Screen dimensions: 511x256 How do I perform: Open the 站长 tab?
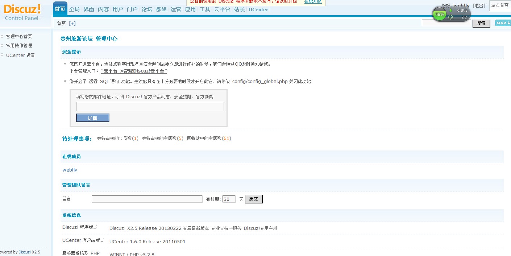239,9
